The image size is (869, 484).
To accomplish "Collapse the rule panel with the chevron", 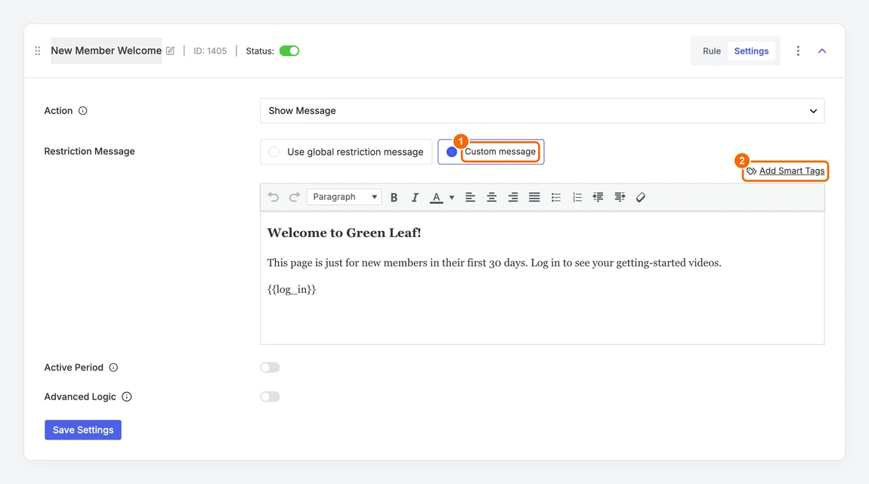I will pyautogui.click(x=822, y=51).
